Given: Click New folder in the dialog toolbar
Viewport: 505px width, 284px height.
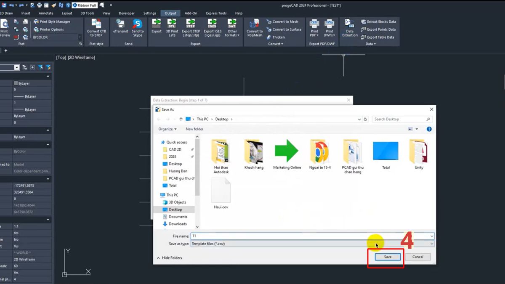Looking at the screenshot, I should coord(194,129).
